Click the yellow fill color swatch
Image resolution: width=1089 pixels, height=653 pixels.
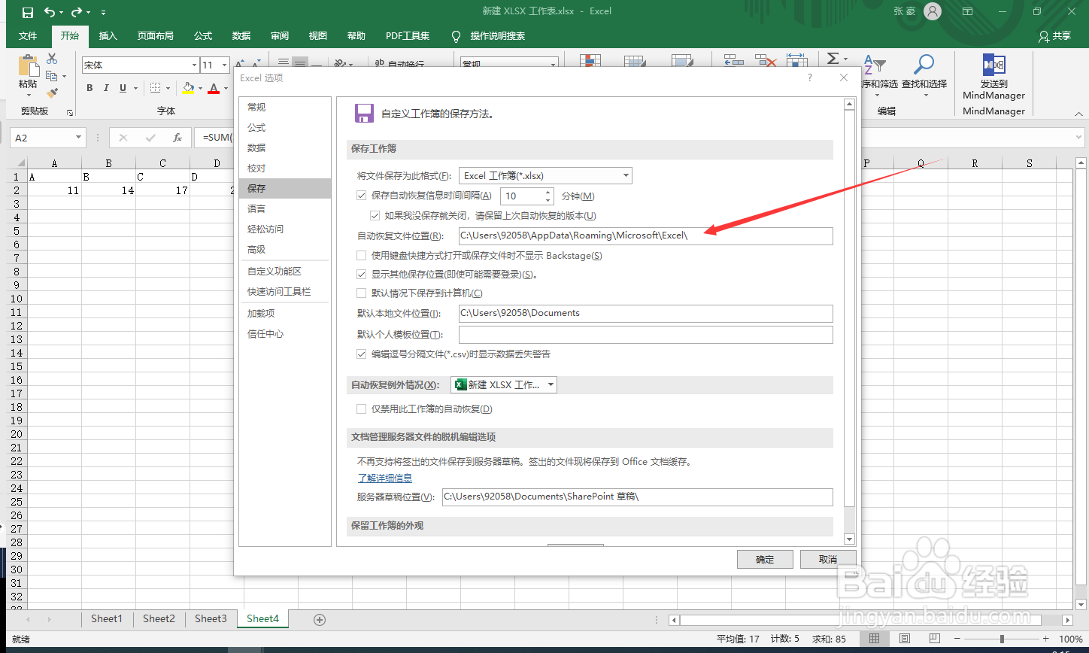[x=188, y=89]
